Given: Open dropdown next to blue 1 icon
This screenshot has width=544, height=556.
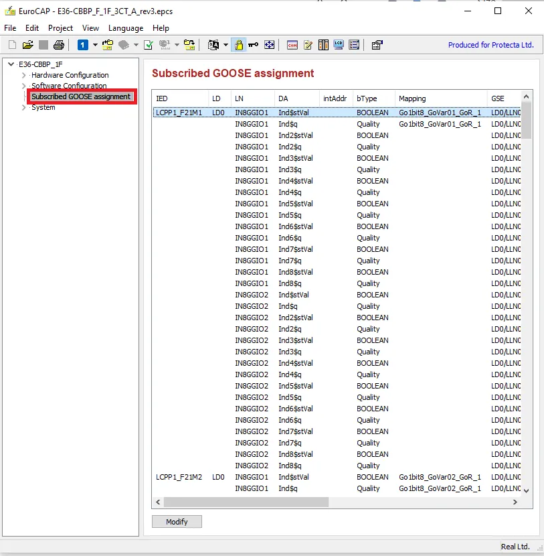Looking at the screenshot, I should (95, 45).
